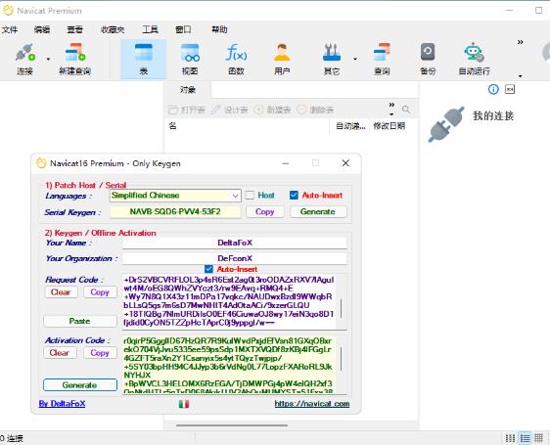Click the Serial Keygen field

click(x=175, y=212)
